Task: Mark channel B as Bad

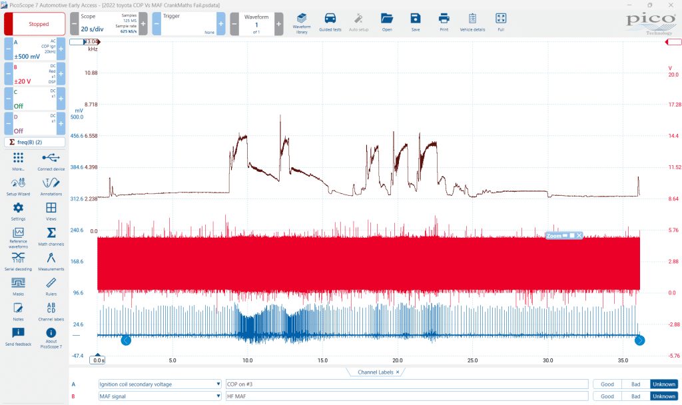Action: 635,396
